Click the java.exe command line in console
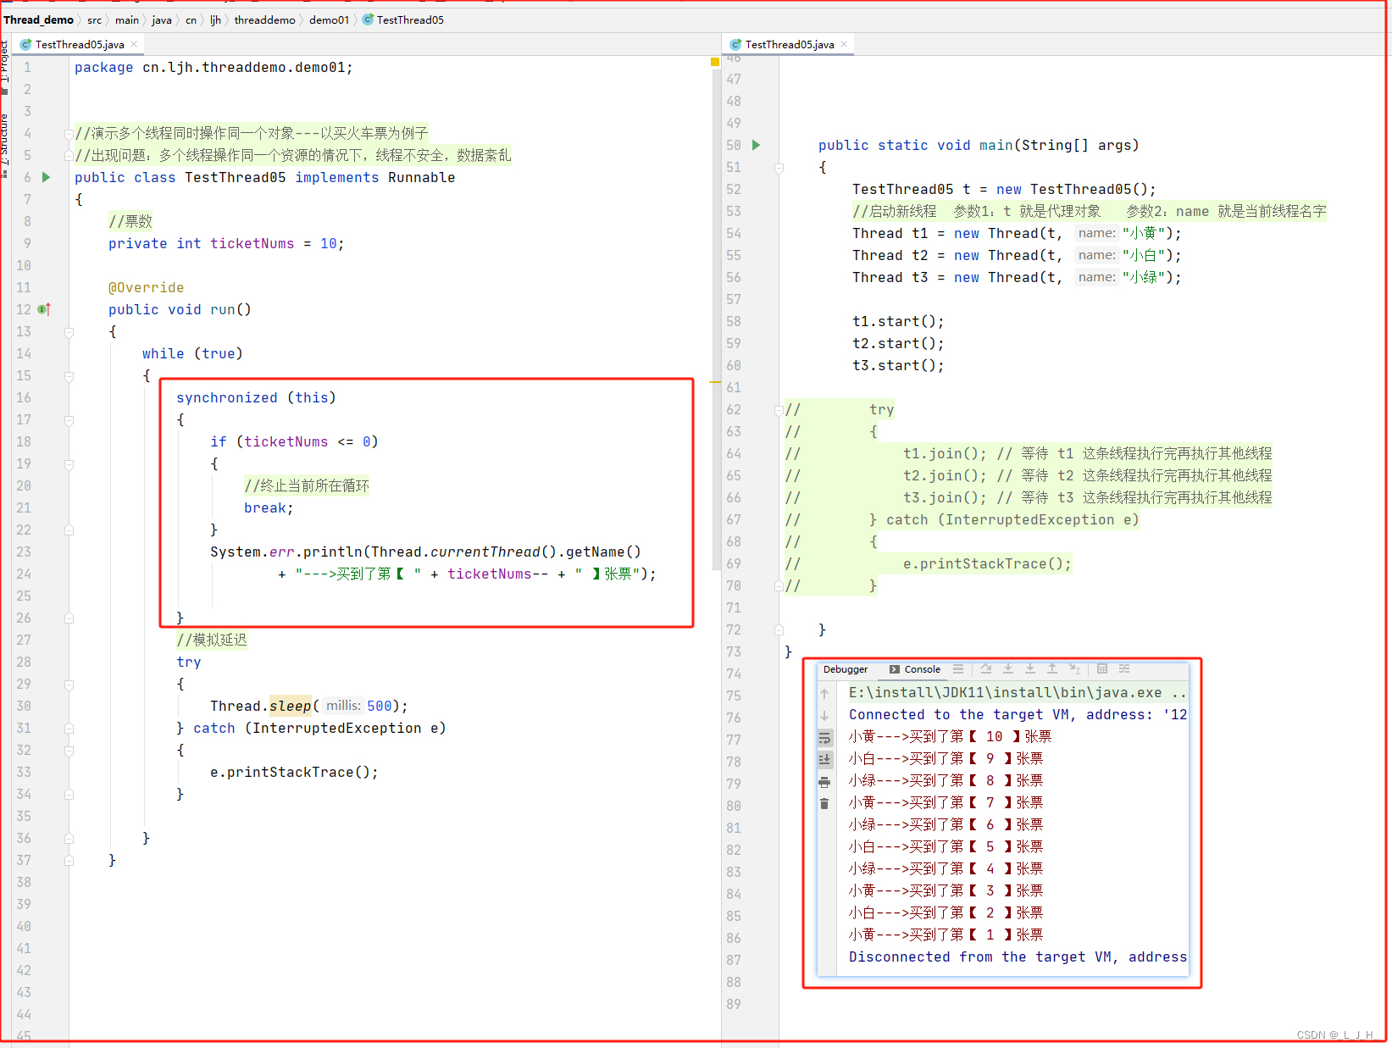The height and width of the screenshot is (1048, 1392). pos(1018,693)
